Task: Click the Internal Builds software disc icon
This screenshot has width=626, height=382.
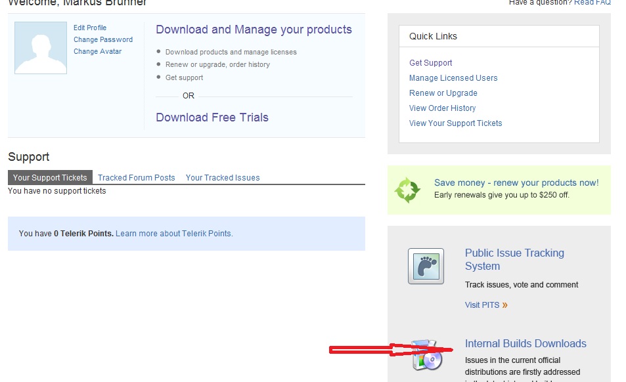Action: [x=427, y=355]
